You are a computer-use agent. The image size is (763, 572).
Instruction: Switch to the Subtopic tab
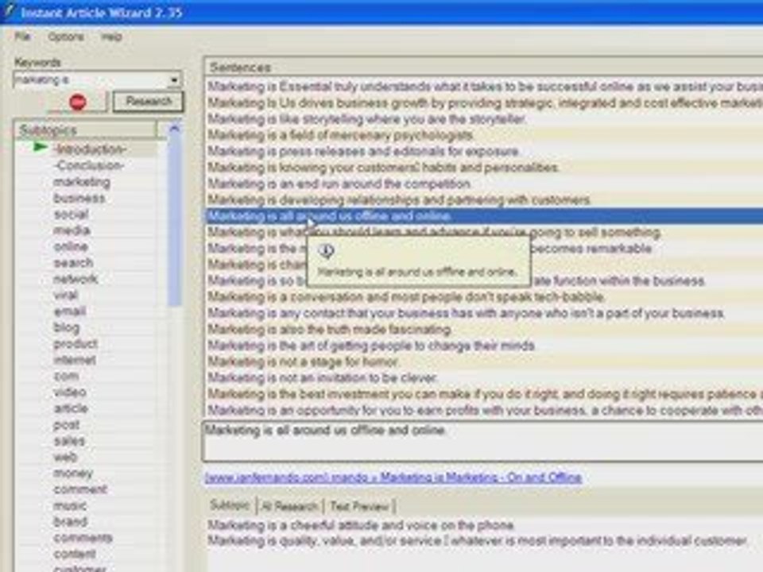(230, 505)
